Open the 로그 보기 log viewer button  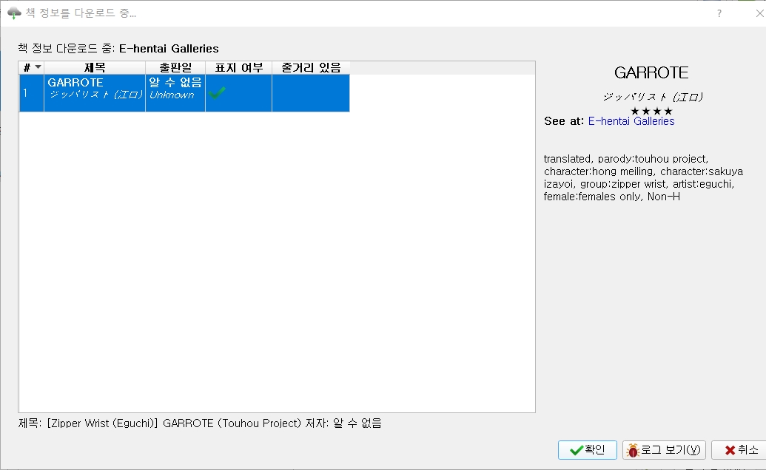664,449
